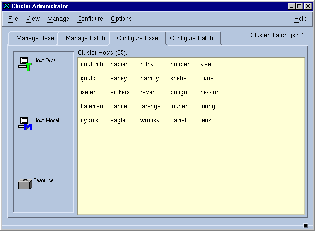Minimize the Cluster Administrator window
Screen dimensions: 315x231
click(291, 6)
